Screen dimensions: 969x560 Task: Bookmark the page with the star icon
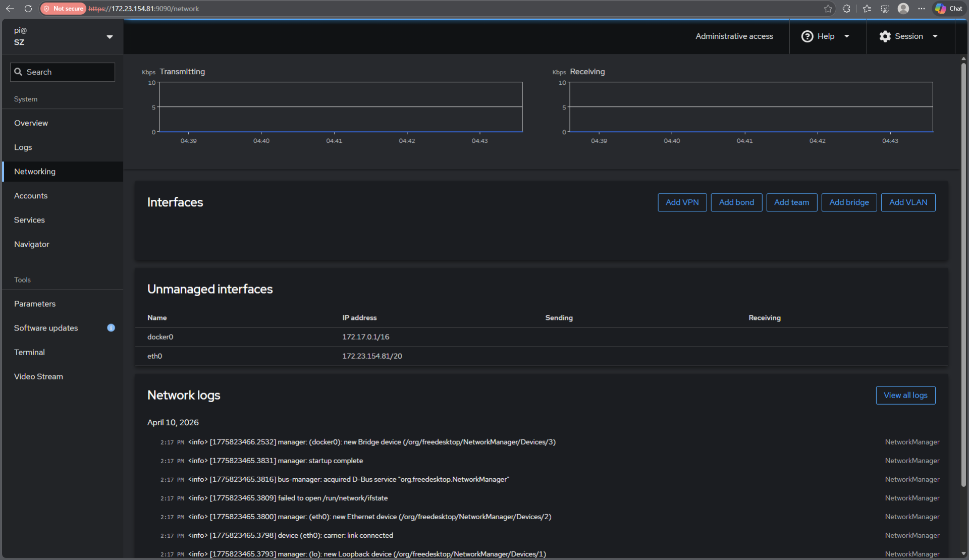828,9
